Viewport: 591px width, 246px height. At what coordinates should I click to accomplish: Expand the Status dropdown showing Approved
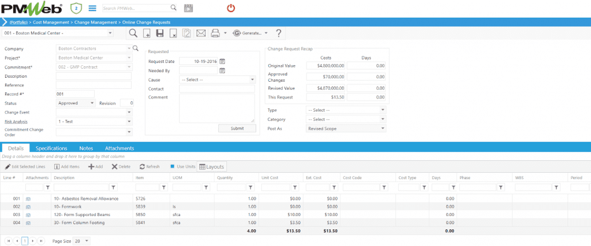92,103
